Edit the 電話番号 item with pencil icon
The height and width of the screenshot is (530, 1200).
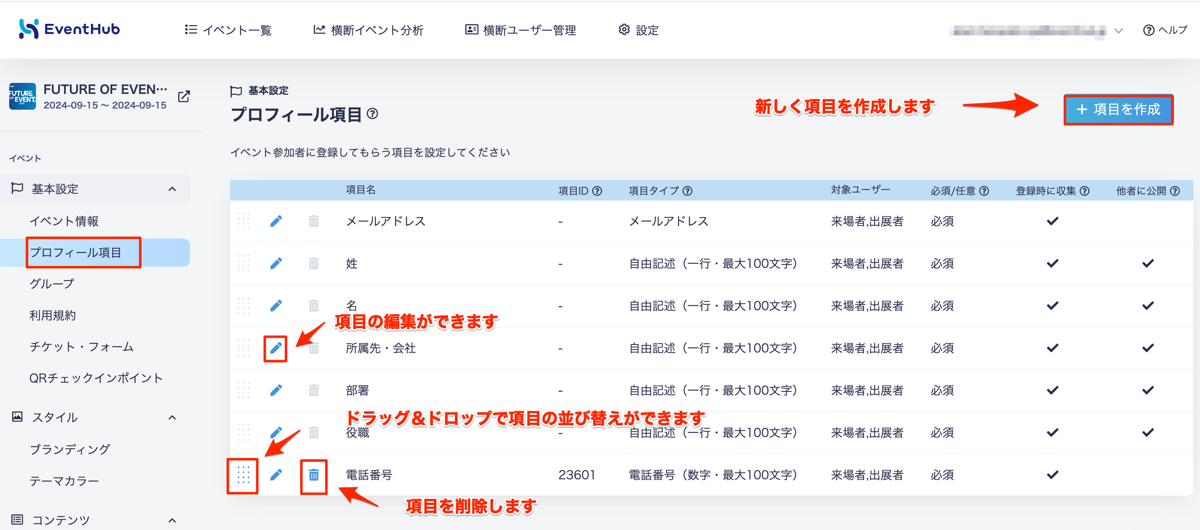tap(276, 475)
